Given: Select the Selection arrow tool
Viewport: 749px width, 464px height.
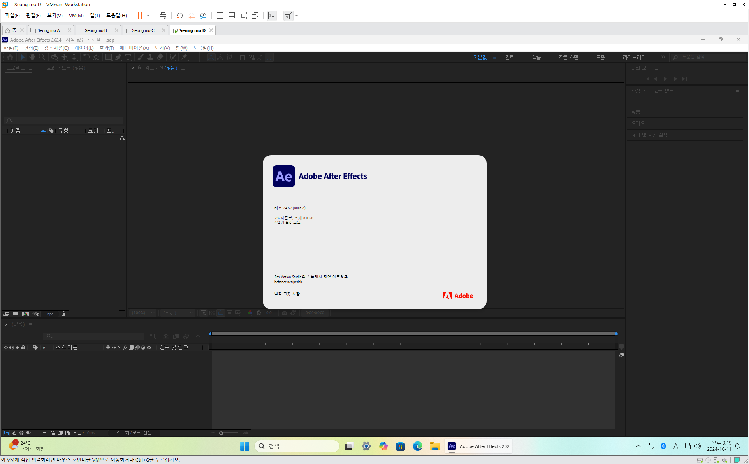Looking at the screenshot, I should pyautogui.click(x=22, y=57).
